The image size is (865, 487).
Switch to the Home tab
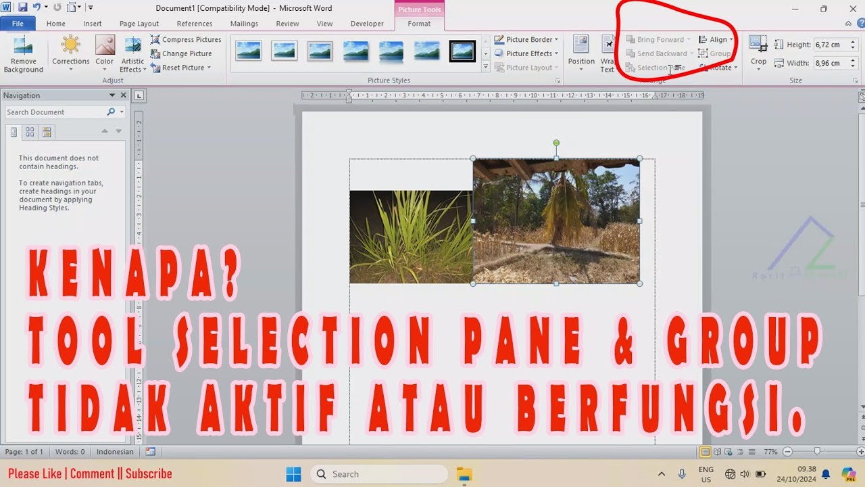click(x=56, y=24)
